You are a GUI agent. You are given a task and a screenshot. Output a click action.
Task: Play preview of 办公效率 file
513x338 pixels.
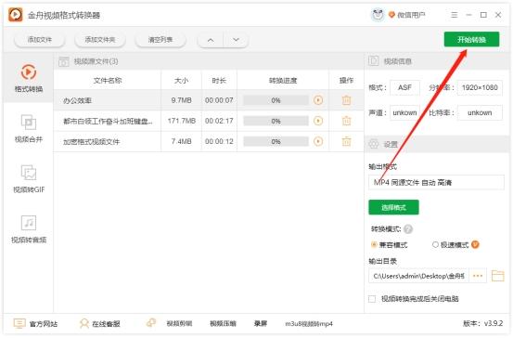tap(318, 100)
